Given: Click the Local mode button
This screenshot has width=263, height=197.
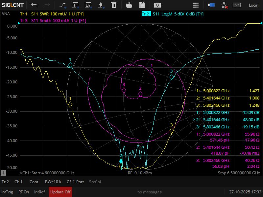Looking at the screenshot, I should 253,5.
